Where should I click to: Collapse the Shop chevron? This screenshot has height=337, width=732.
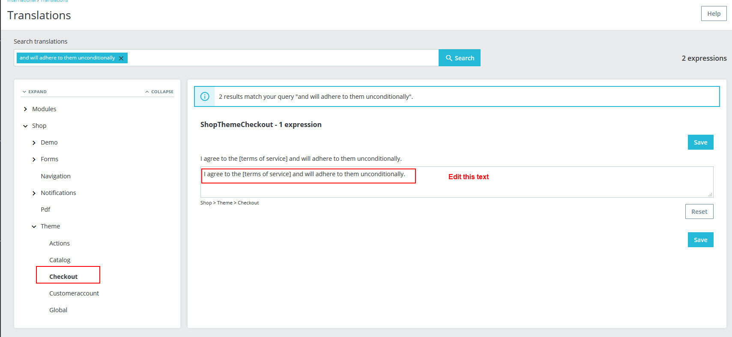25,126
